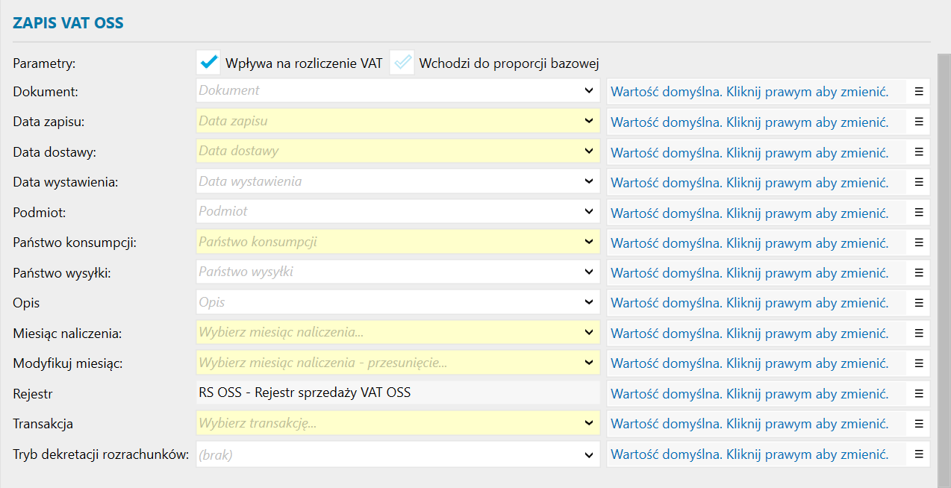Click the 'ZAPIS VAT OSS' section header
Image resolution: width=951 pixels, height=488 pixels.
[x=68, y=23]
